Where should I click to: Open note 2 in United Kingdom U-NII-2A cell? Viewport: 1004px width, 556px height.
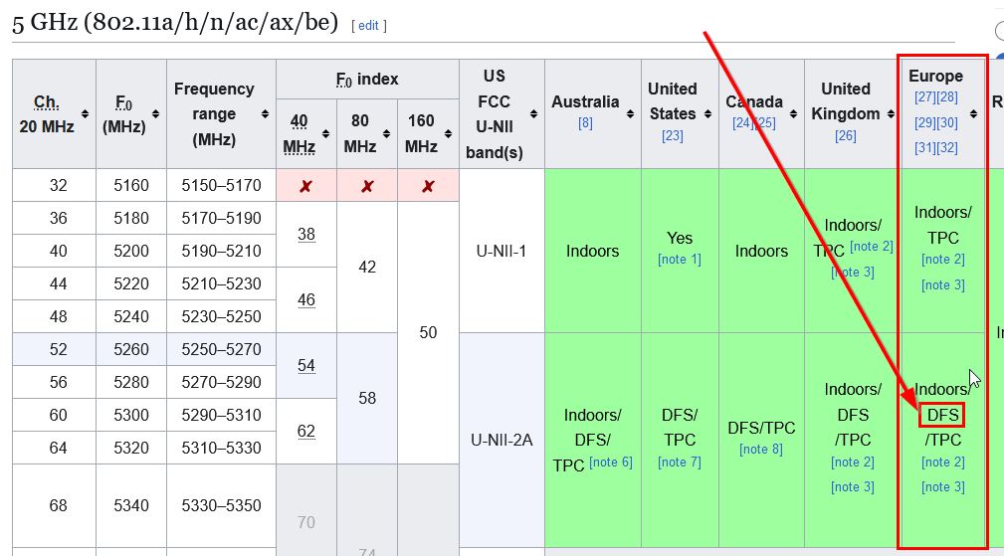(853, 462)
